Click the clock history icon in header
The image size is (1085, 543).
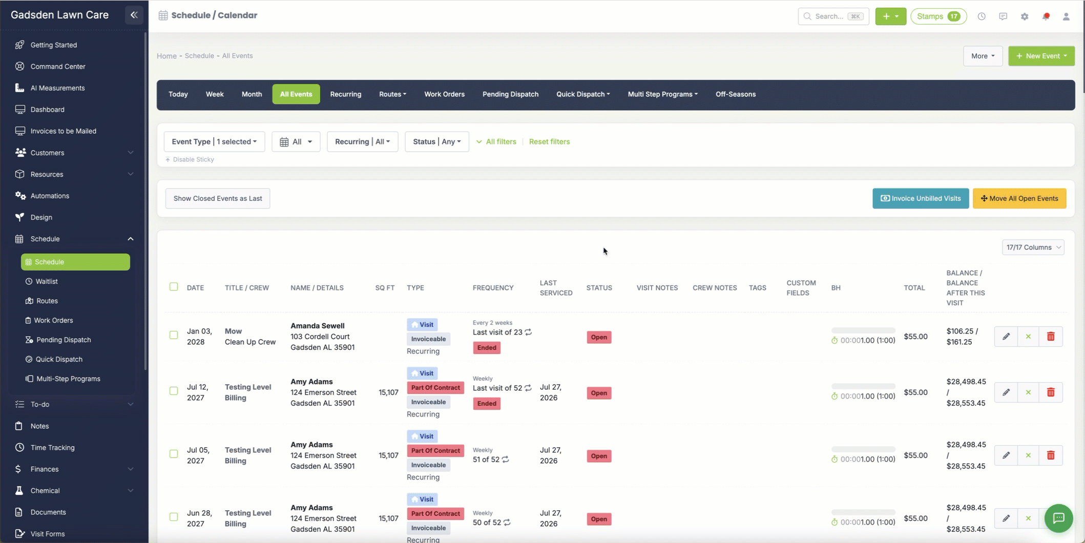[x=981, y=16]
